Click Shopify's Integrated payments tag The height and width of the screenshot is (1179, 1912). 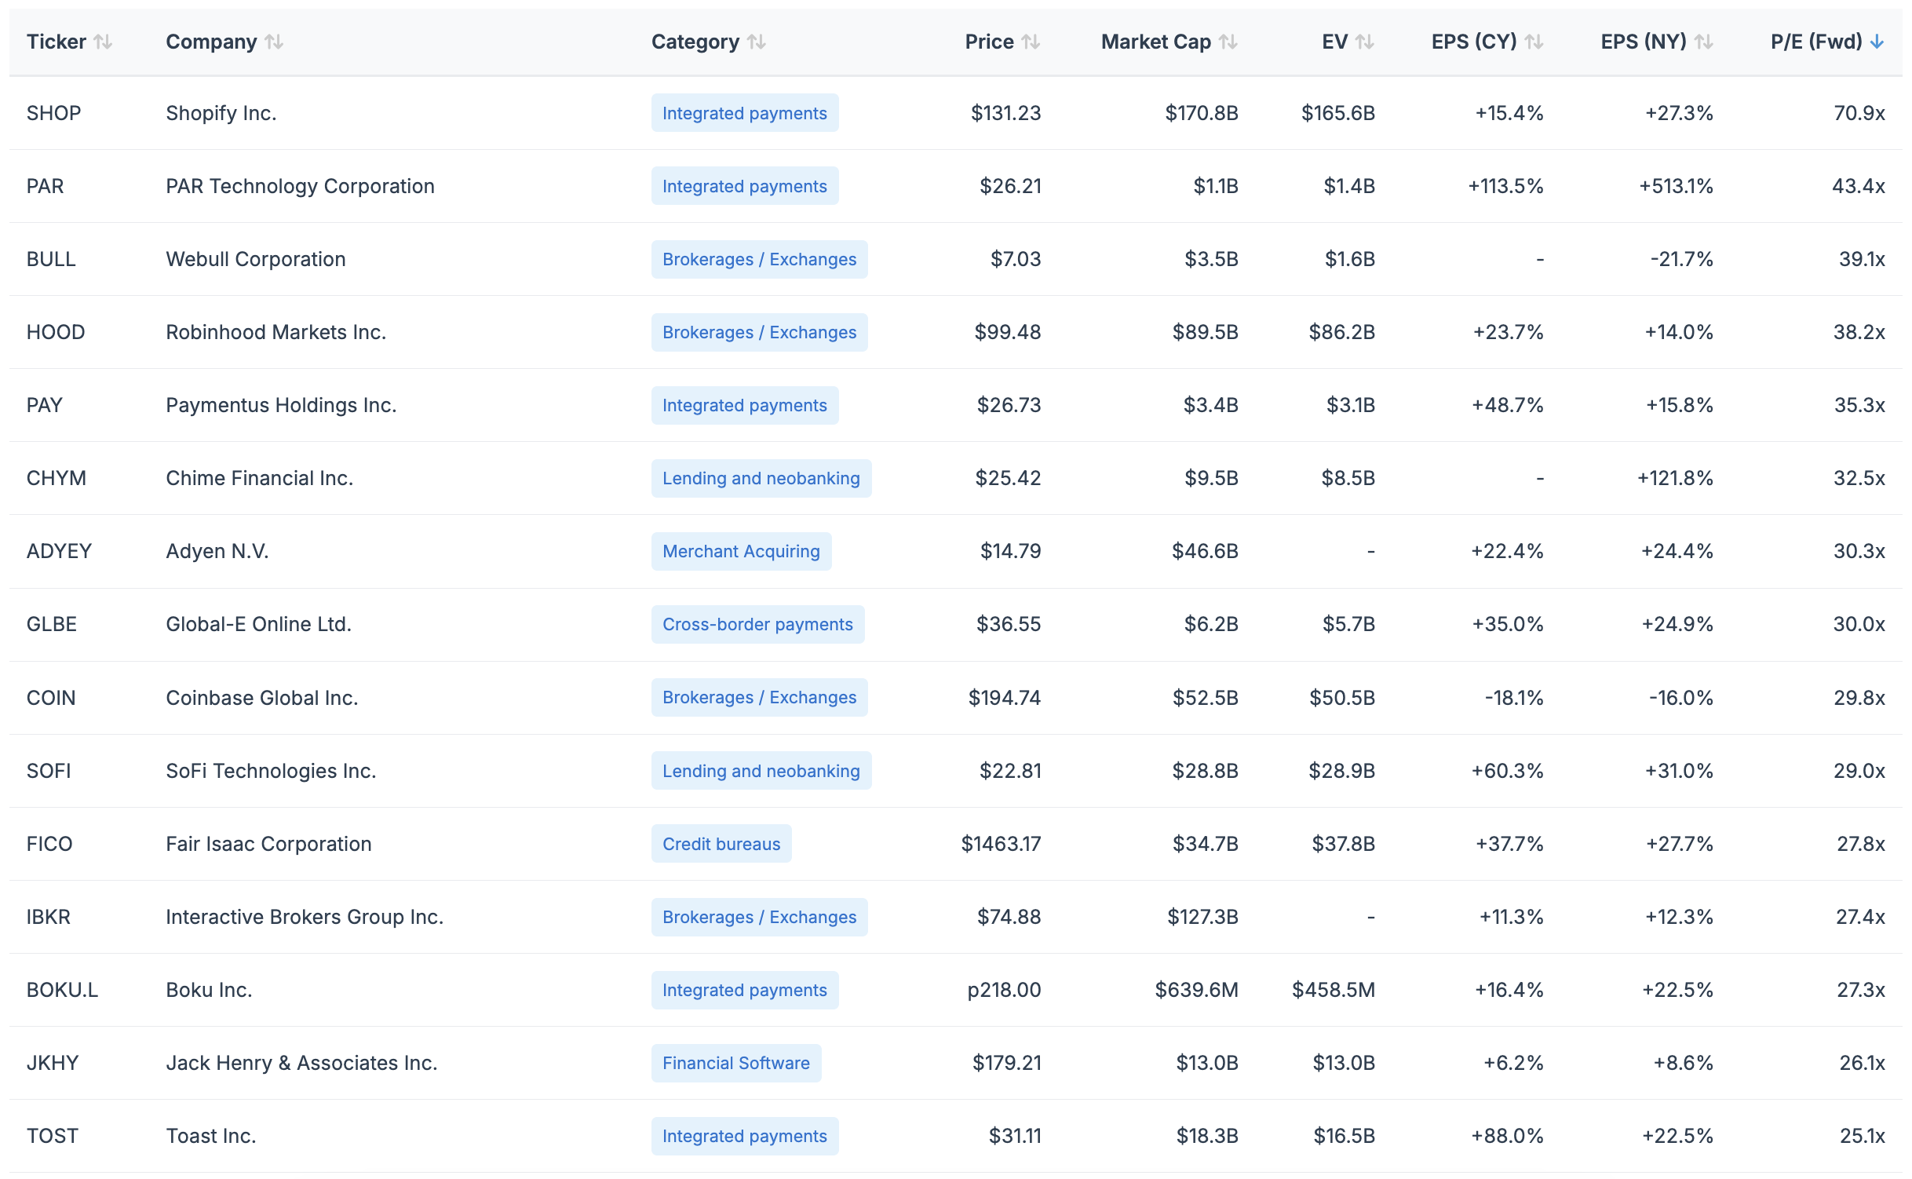pos(744,113)
